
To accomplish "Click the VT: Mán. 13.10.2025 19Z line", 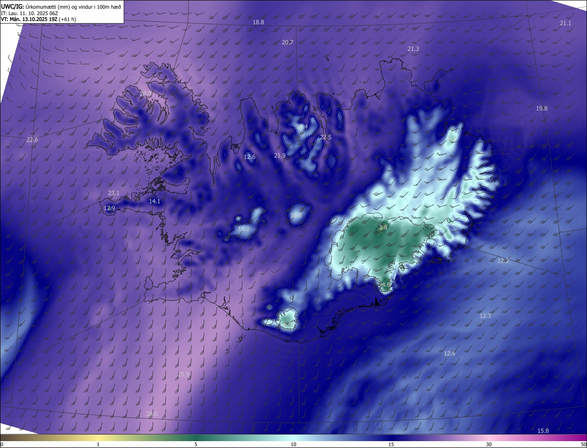I will click(39, 19).
